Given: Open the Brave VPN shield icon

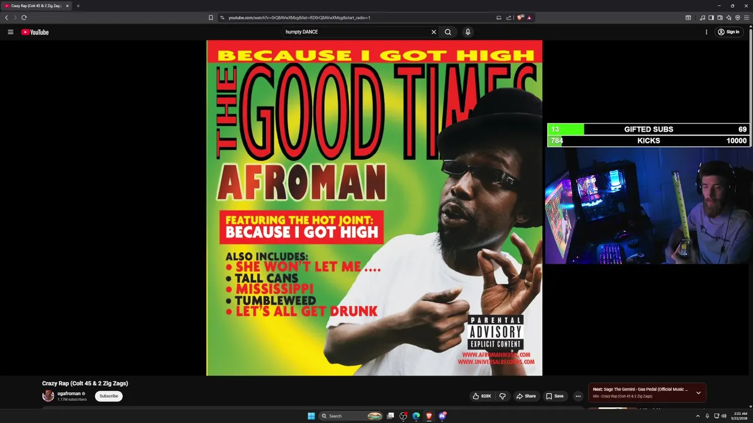Looking at the screenshot, I should (738, 18).
